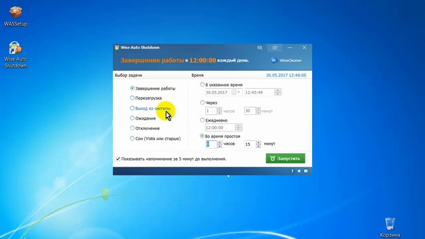Image resolution: width=425 pixels, height=239 pixels.
Task: Click the Через hours field showing 1
Action: tap(211, 111)
